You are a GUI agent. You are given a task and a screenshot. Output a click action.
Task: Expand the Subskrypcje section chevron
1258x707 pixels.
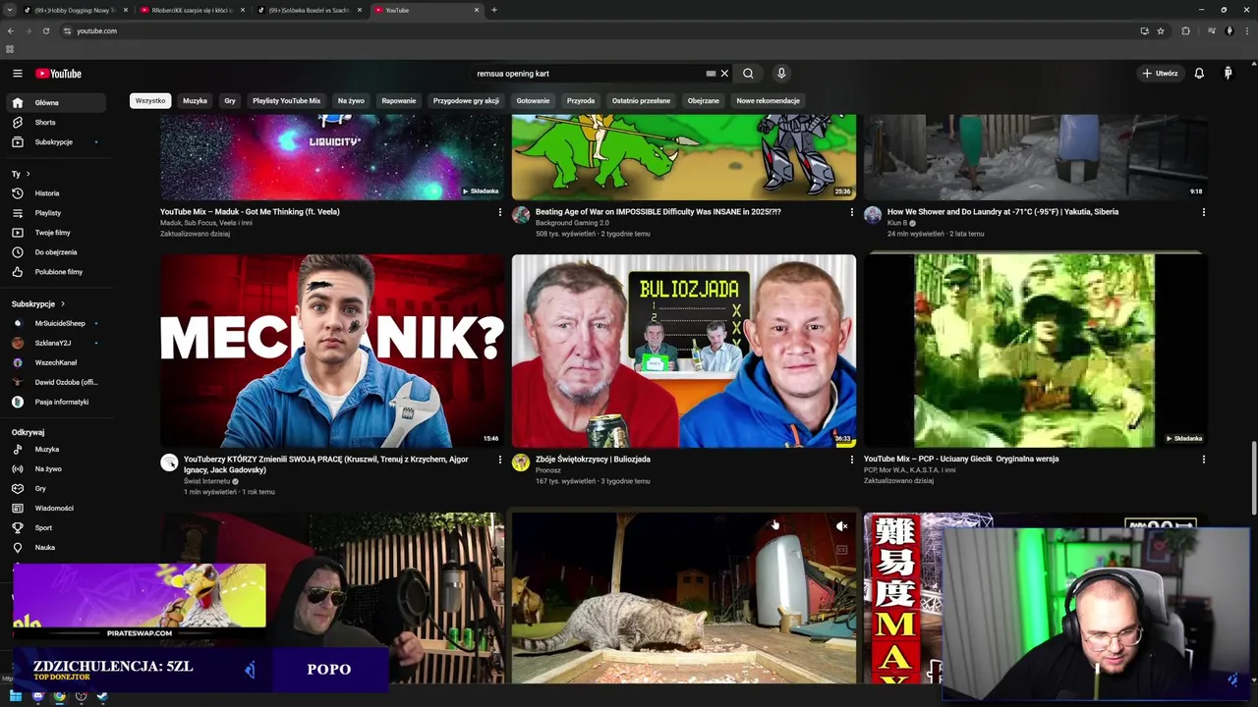[x=63, y=304]
